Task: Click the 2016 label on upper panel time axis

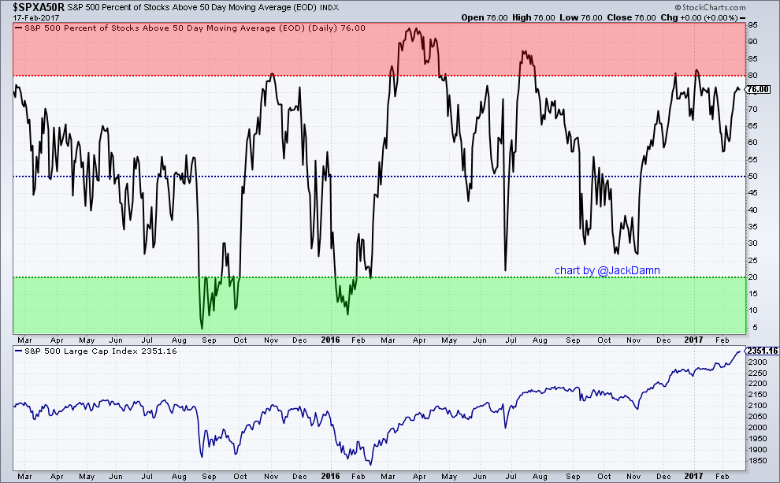Action: point(330,340)
